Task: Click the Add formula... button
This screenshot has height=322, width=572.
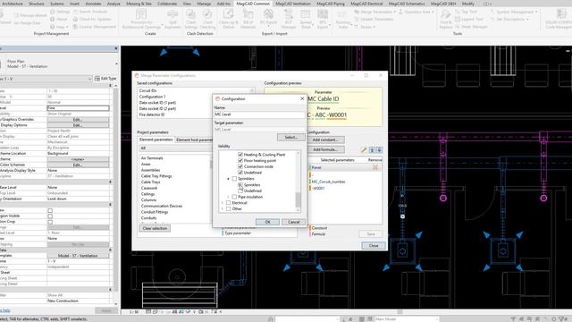Action: pyautogui.click(x=325, y=149)
